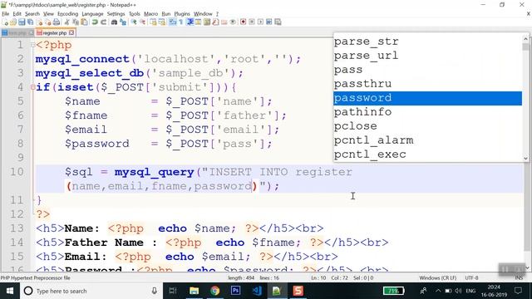This screenshot has width=532, height=299.
Task: Collapse the if block fold marker at line 4
Action: (33, 87)
